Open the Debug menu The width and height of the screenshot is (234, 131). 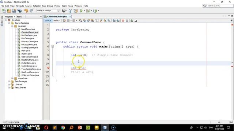(50, 6)
